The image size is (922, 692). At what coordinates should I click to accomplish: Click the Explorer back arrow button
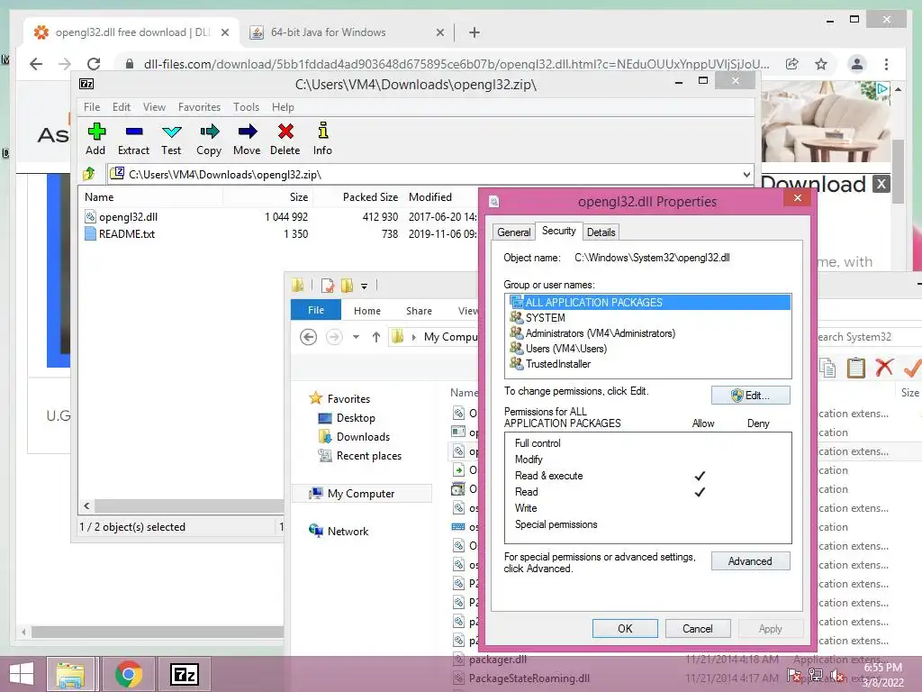tap(308, 337)
